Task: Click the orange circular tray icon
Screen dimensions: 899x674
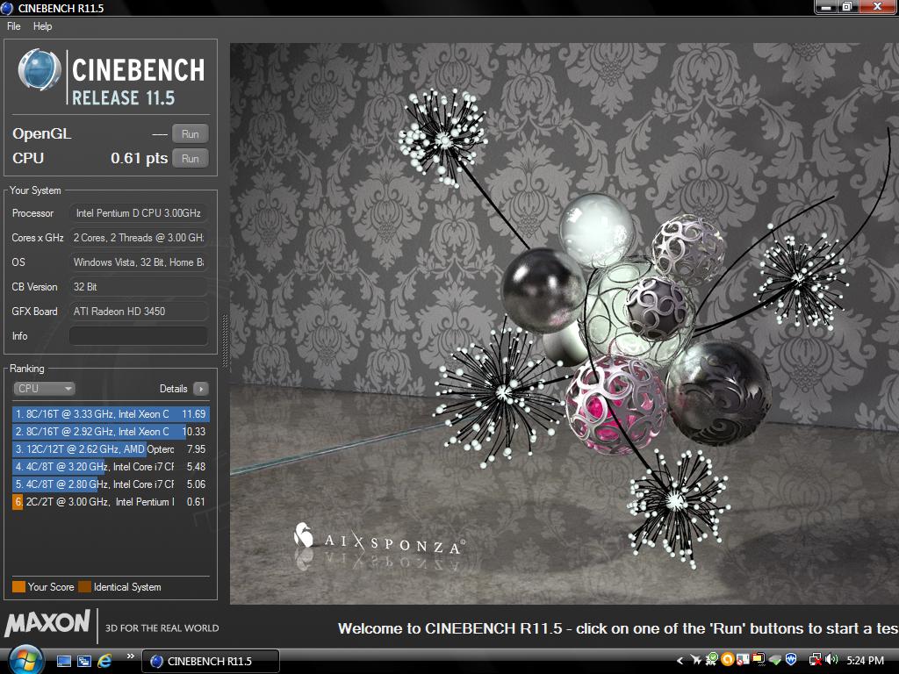Action: tap(728, 660)
